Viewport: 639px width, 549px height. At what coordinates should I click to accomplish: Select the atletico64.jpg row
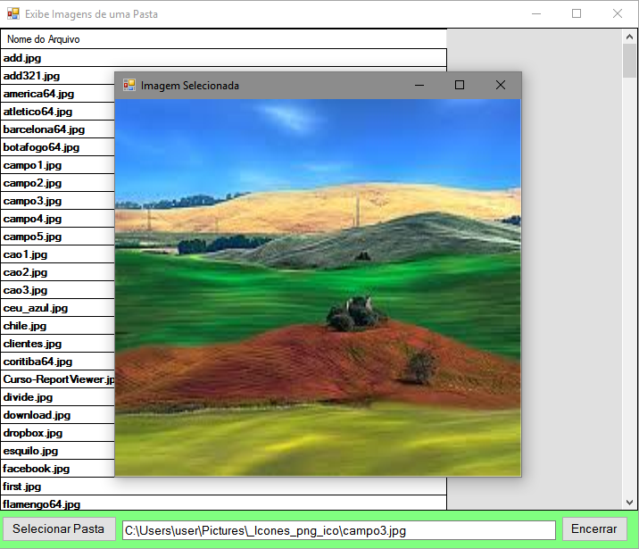click(58, 112)
